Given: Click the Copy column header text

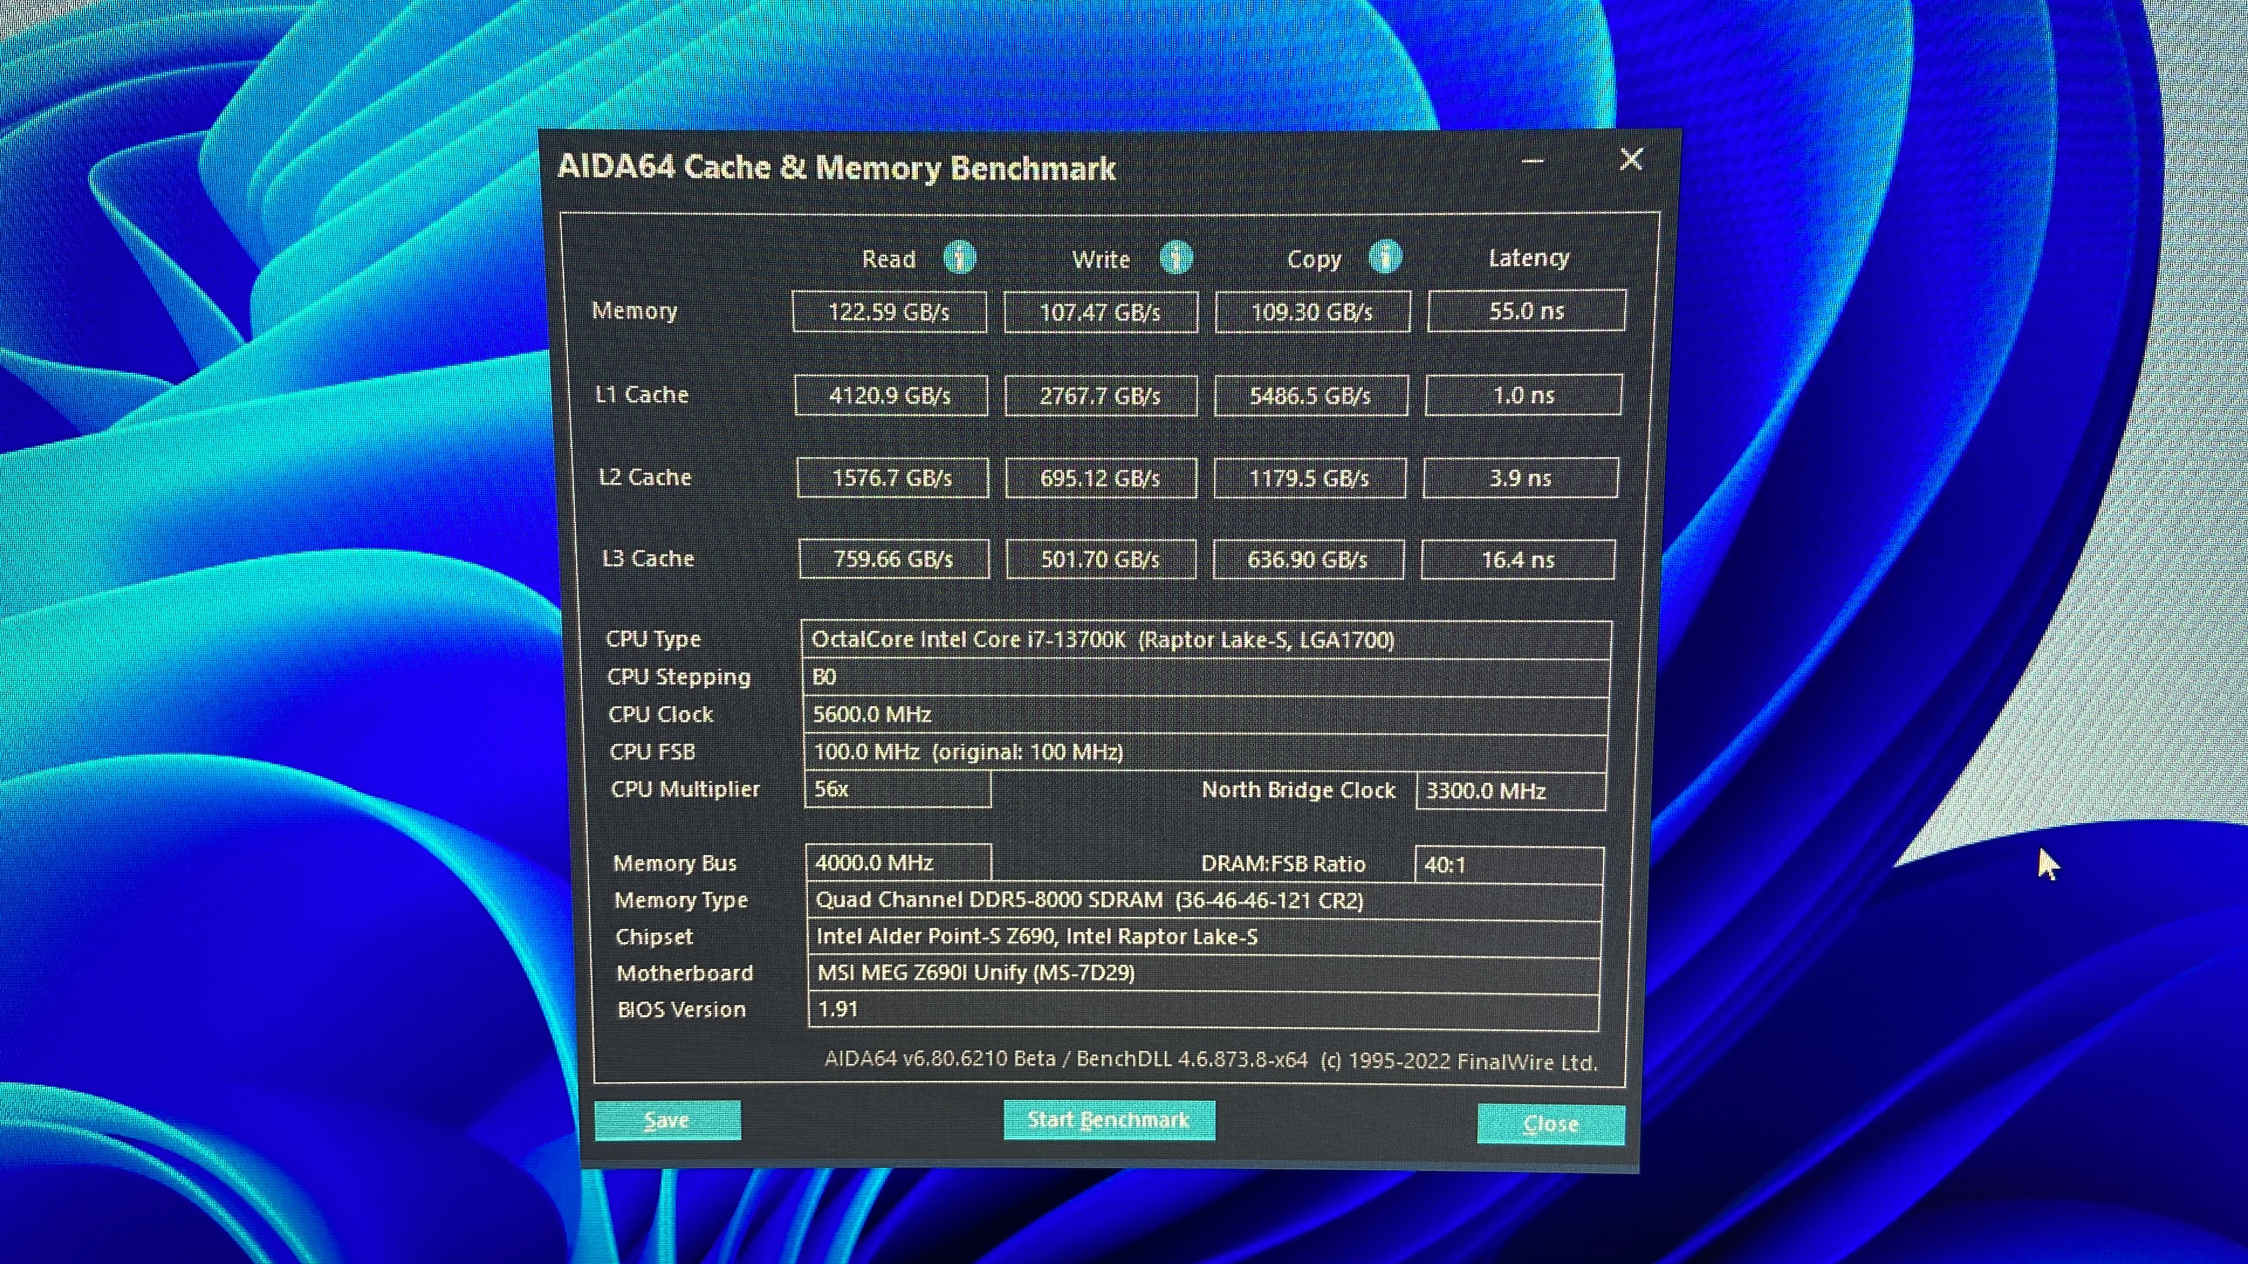Looking at the screenshot, I should [1314, 259].
